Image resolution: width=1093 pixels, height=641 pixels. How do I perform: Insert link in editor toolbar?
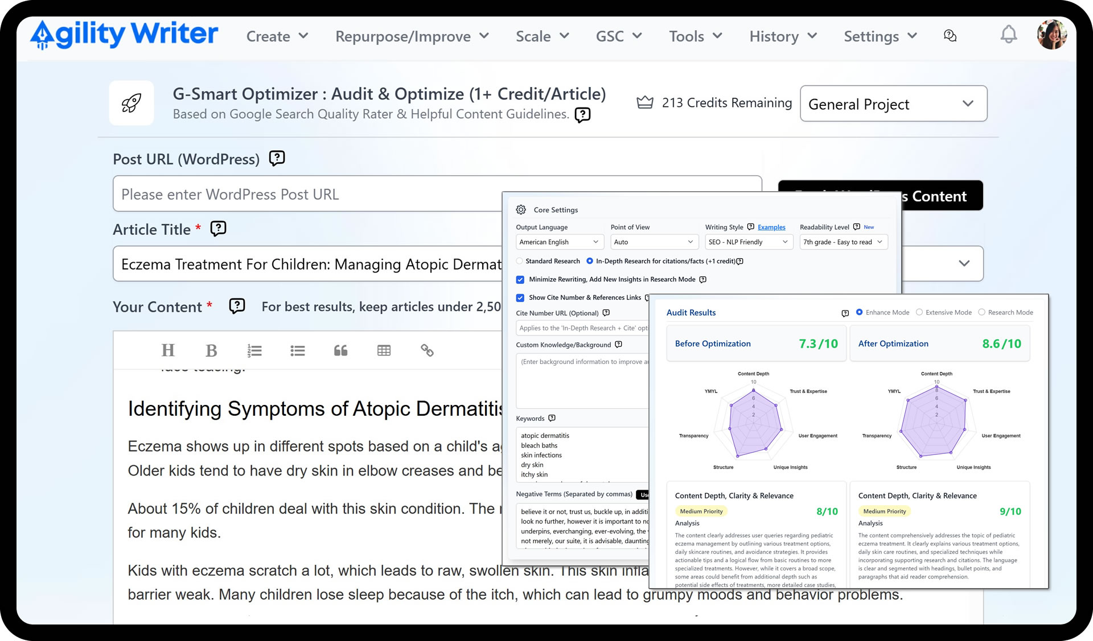[x=427, y=350]
